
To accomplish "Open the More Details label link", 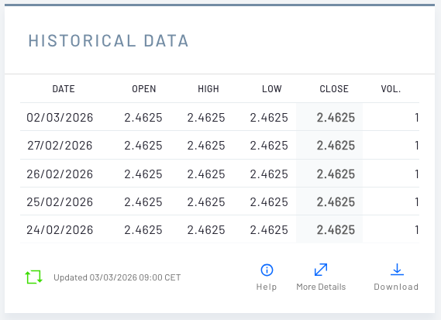I will point(321,287).
